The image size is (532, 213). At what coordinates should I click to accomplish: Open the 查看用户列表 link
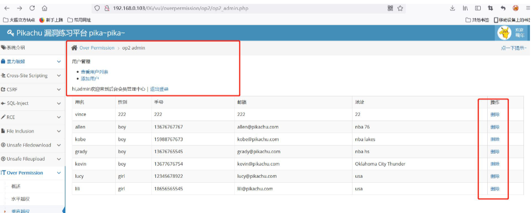tap(94, 72)
